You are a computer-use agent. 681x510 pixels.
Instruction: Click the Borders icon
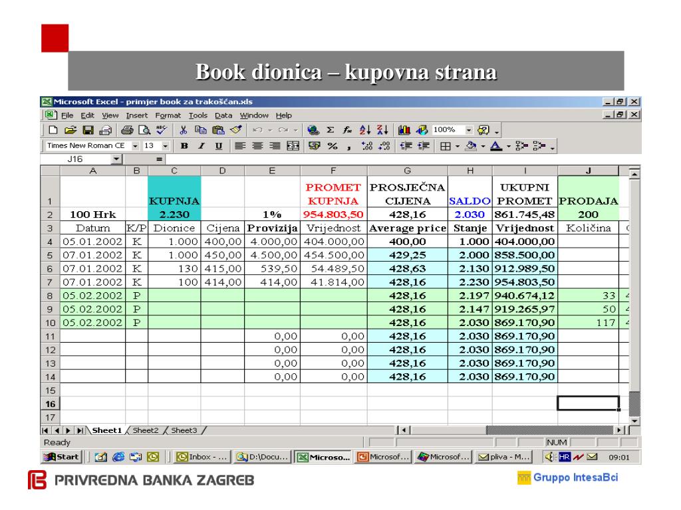click(445, 146)
